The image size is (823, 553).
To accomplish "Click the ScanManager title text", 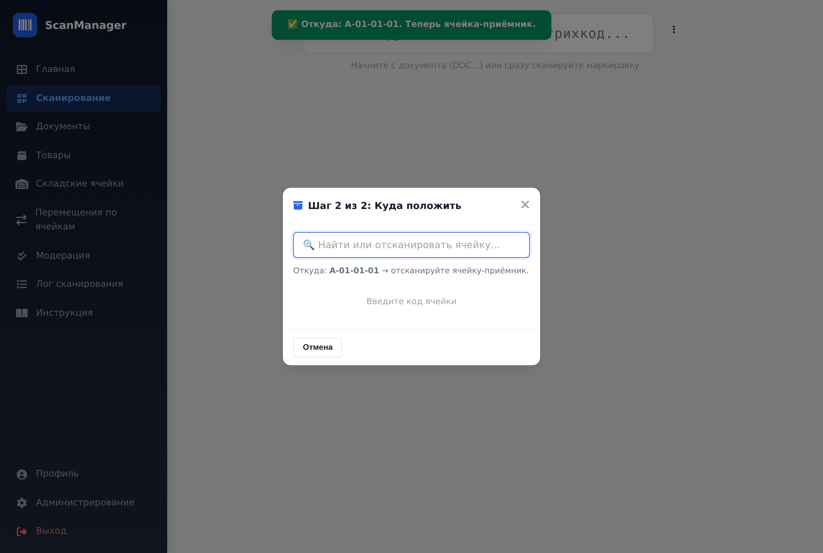I will [x=86, y=25].
